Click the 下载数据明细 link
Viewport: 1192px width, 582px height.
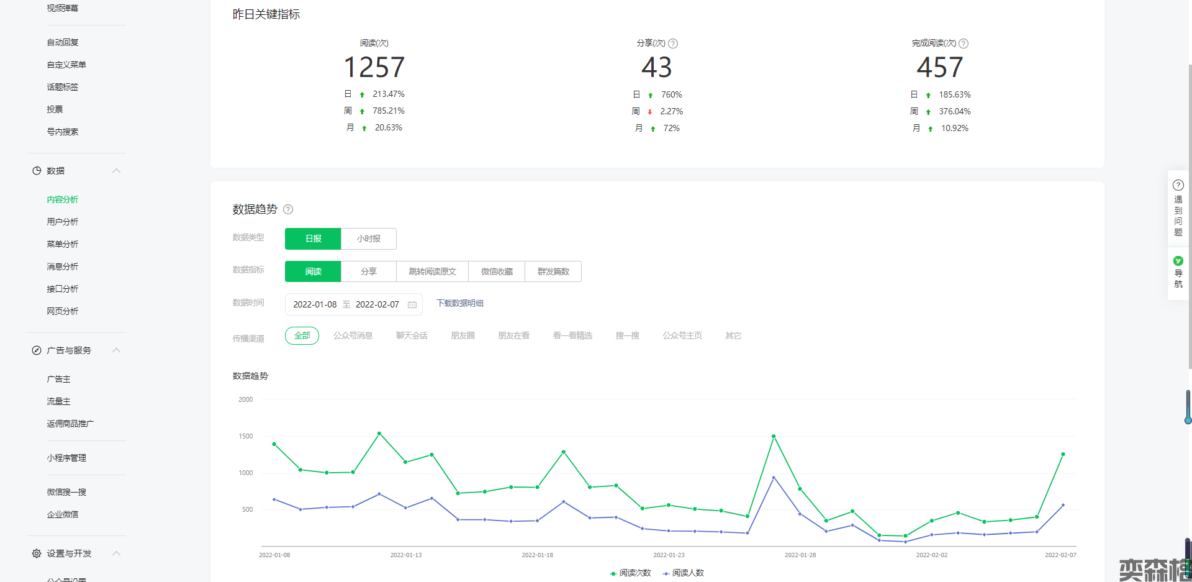[x=459, y=303]
